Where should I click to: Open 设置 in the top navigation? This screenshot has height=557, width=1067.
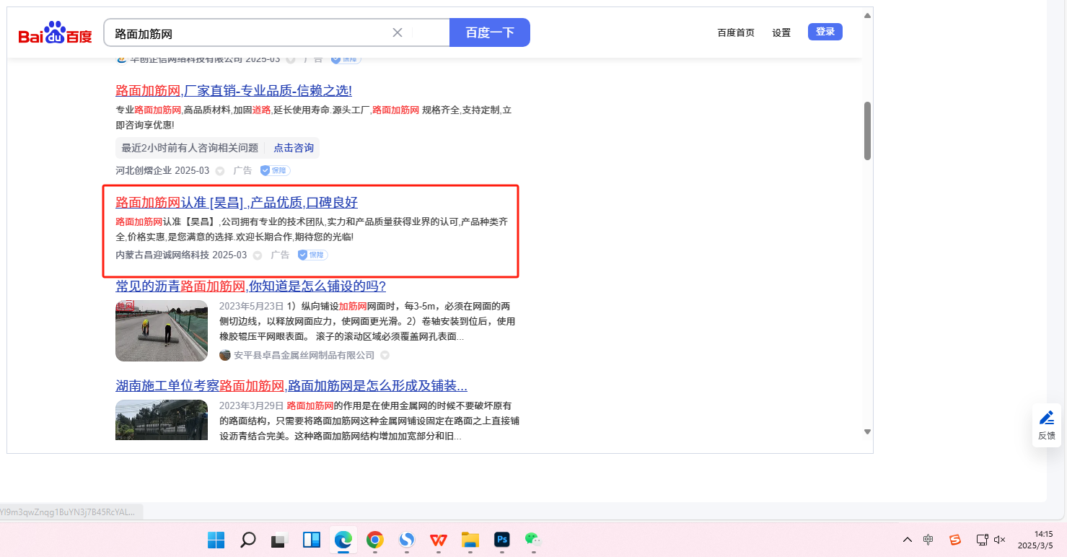(781, 32)
